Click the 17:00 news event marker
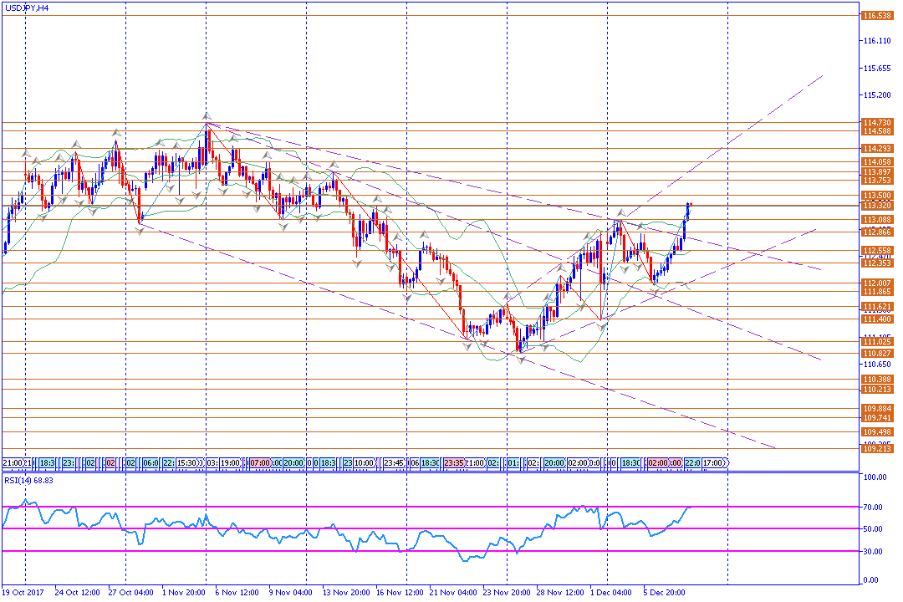 715,462
